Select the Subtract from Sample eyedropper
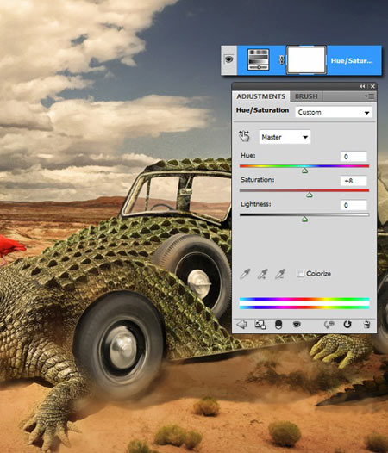The height and width of the screenshot is (453, 388). point(279,274)
